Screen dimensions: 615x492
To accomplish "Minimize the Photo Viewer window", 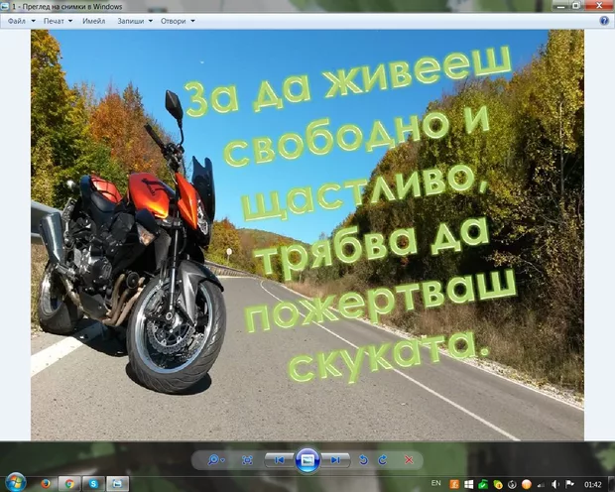I will 560,6.
